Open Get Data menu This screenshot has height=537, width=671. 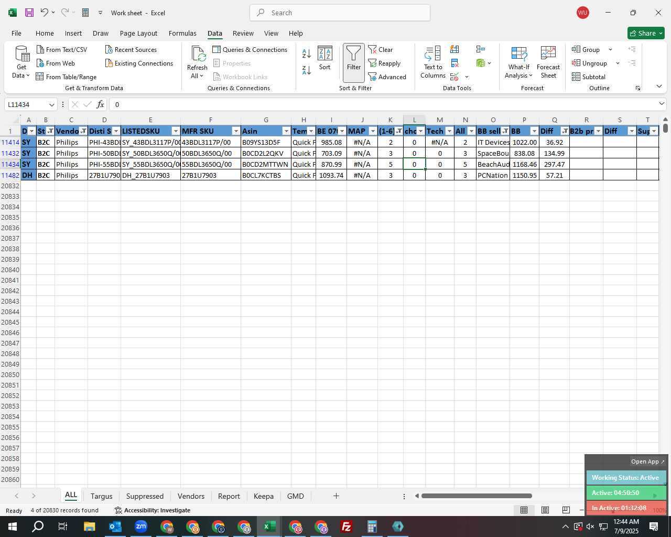pyautogui.click(x=21, y=62)
